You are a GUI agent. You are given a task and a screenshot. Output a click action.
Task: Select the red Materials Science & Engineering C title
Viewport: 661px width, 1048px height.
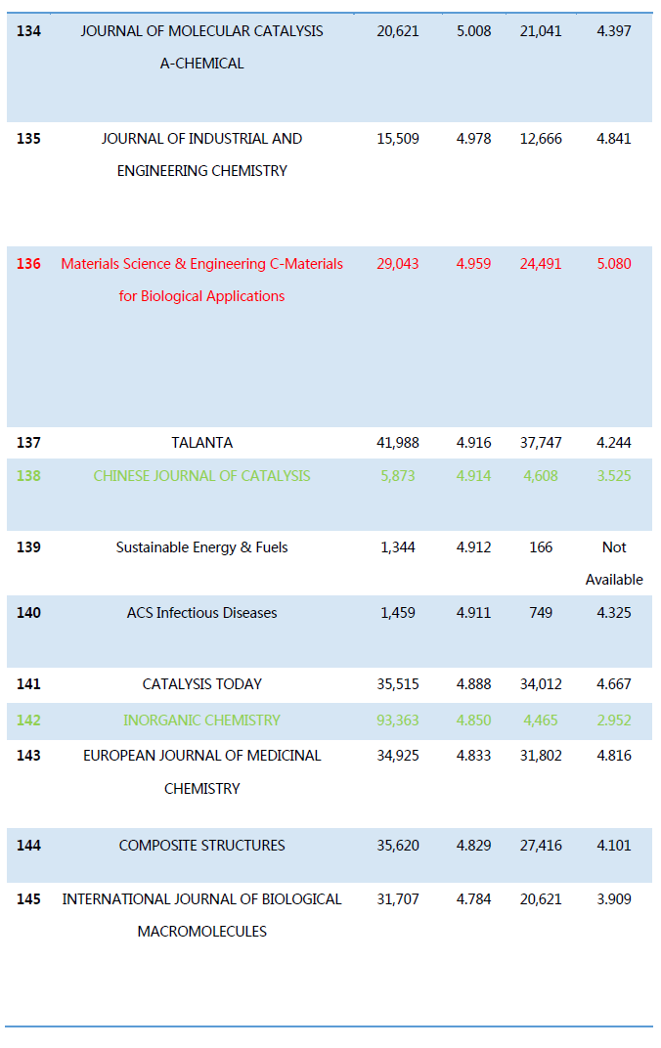click(x=201, y=264)
